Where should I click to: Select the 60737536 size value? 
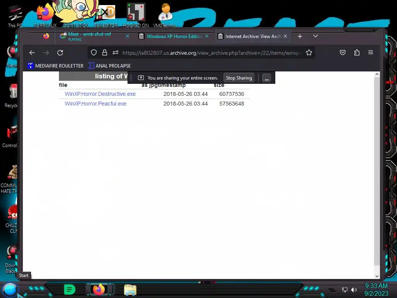[x=232, y=94]
